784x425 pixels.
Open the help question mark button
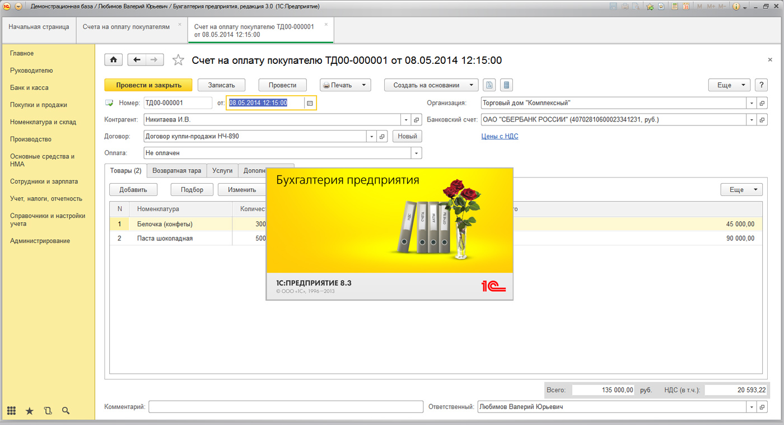coord(760,85)
